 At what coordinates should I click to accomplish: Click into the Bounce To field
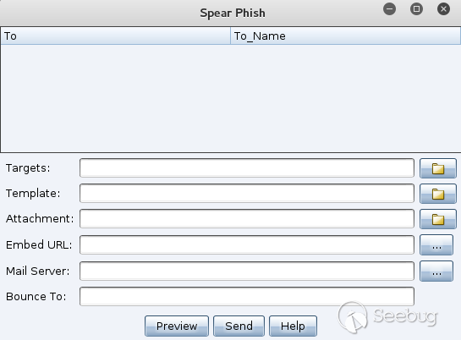(x=247, y=297)
